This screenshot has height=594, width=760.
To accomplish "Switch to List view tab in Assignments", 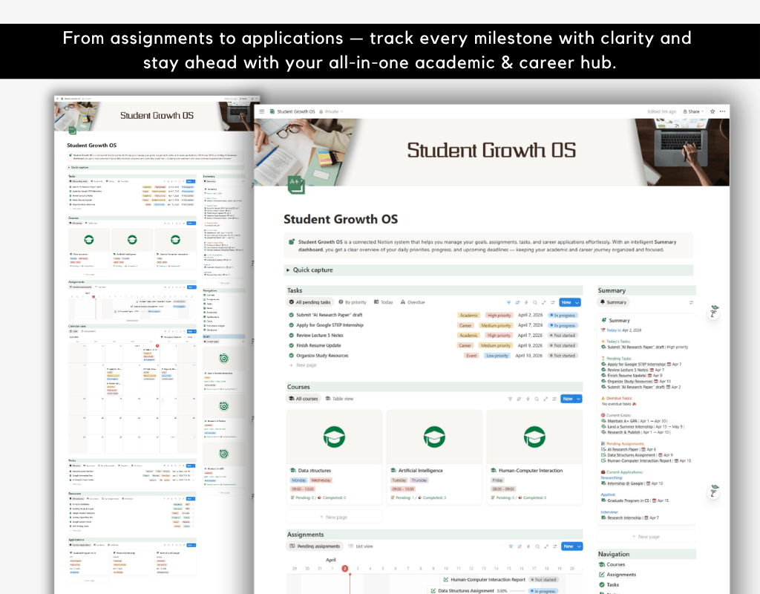I will (x=361, y=546).
